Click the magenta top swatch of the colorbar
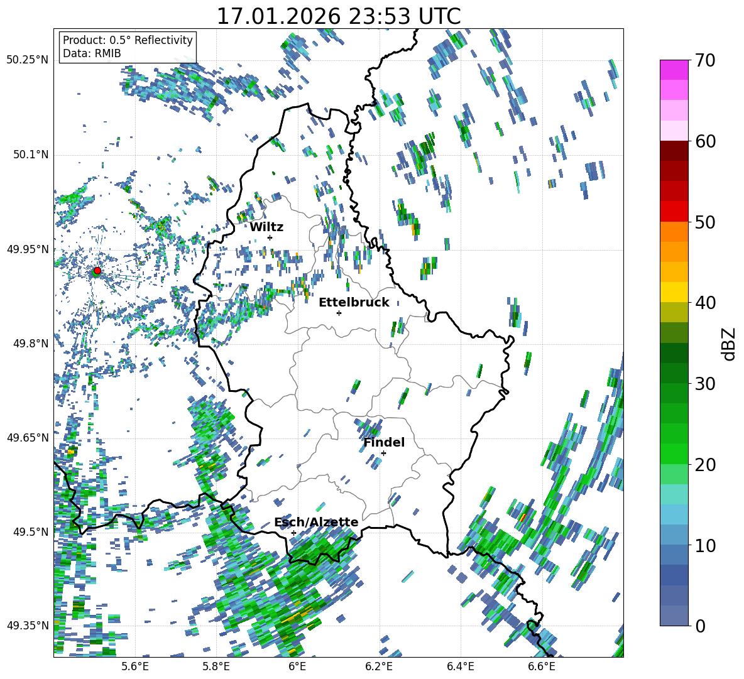 coord(674,70)
